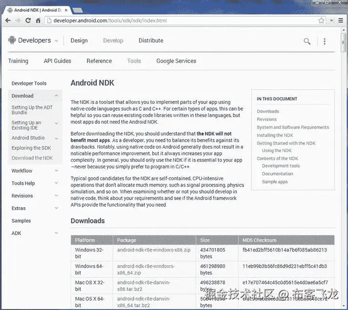Switch to the API Guides tab
Image resolution: width=348 pixels, height=310 pixels.
pos(58,61)
